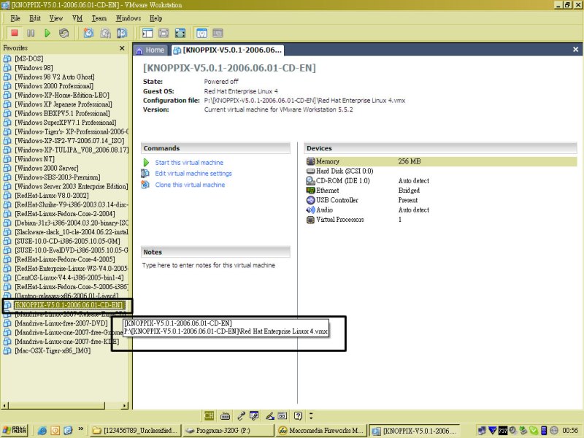Open the VM menu
This screenshot has height=438, width=584.
77,18
